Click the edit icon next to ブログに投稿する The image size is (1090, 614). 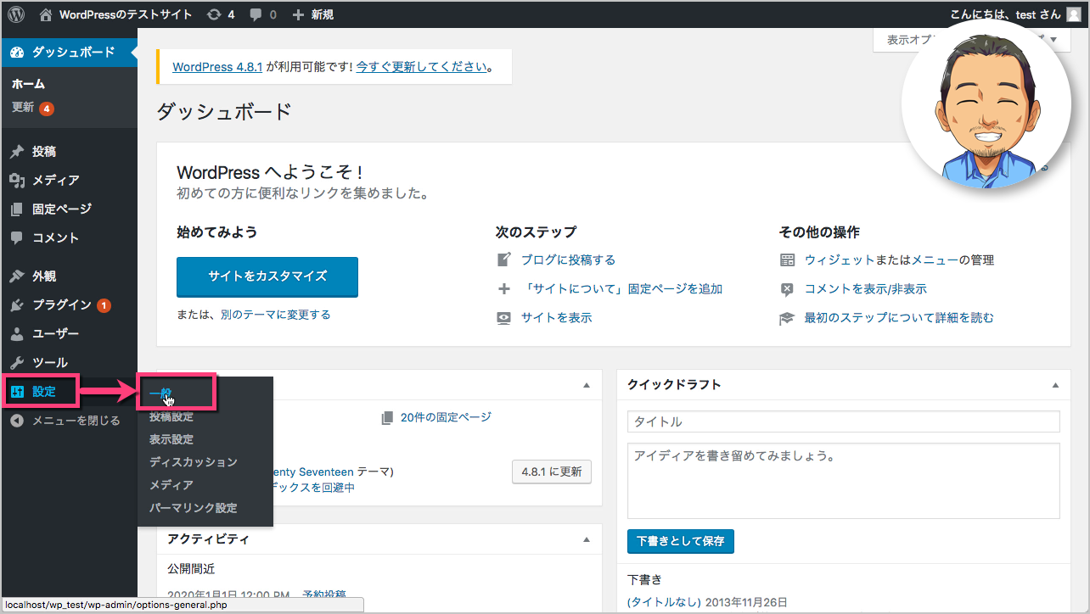coord(504,260)
